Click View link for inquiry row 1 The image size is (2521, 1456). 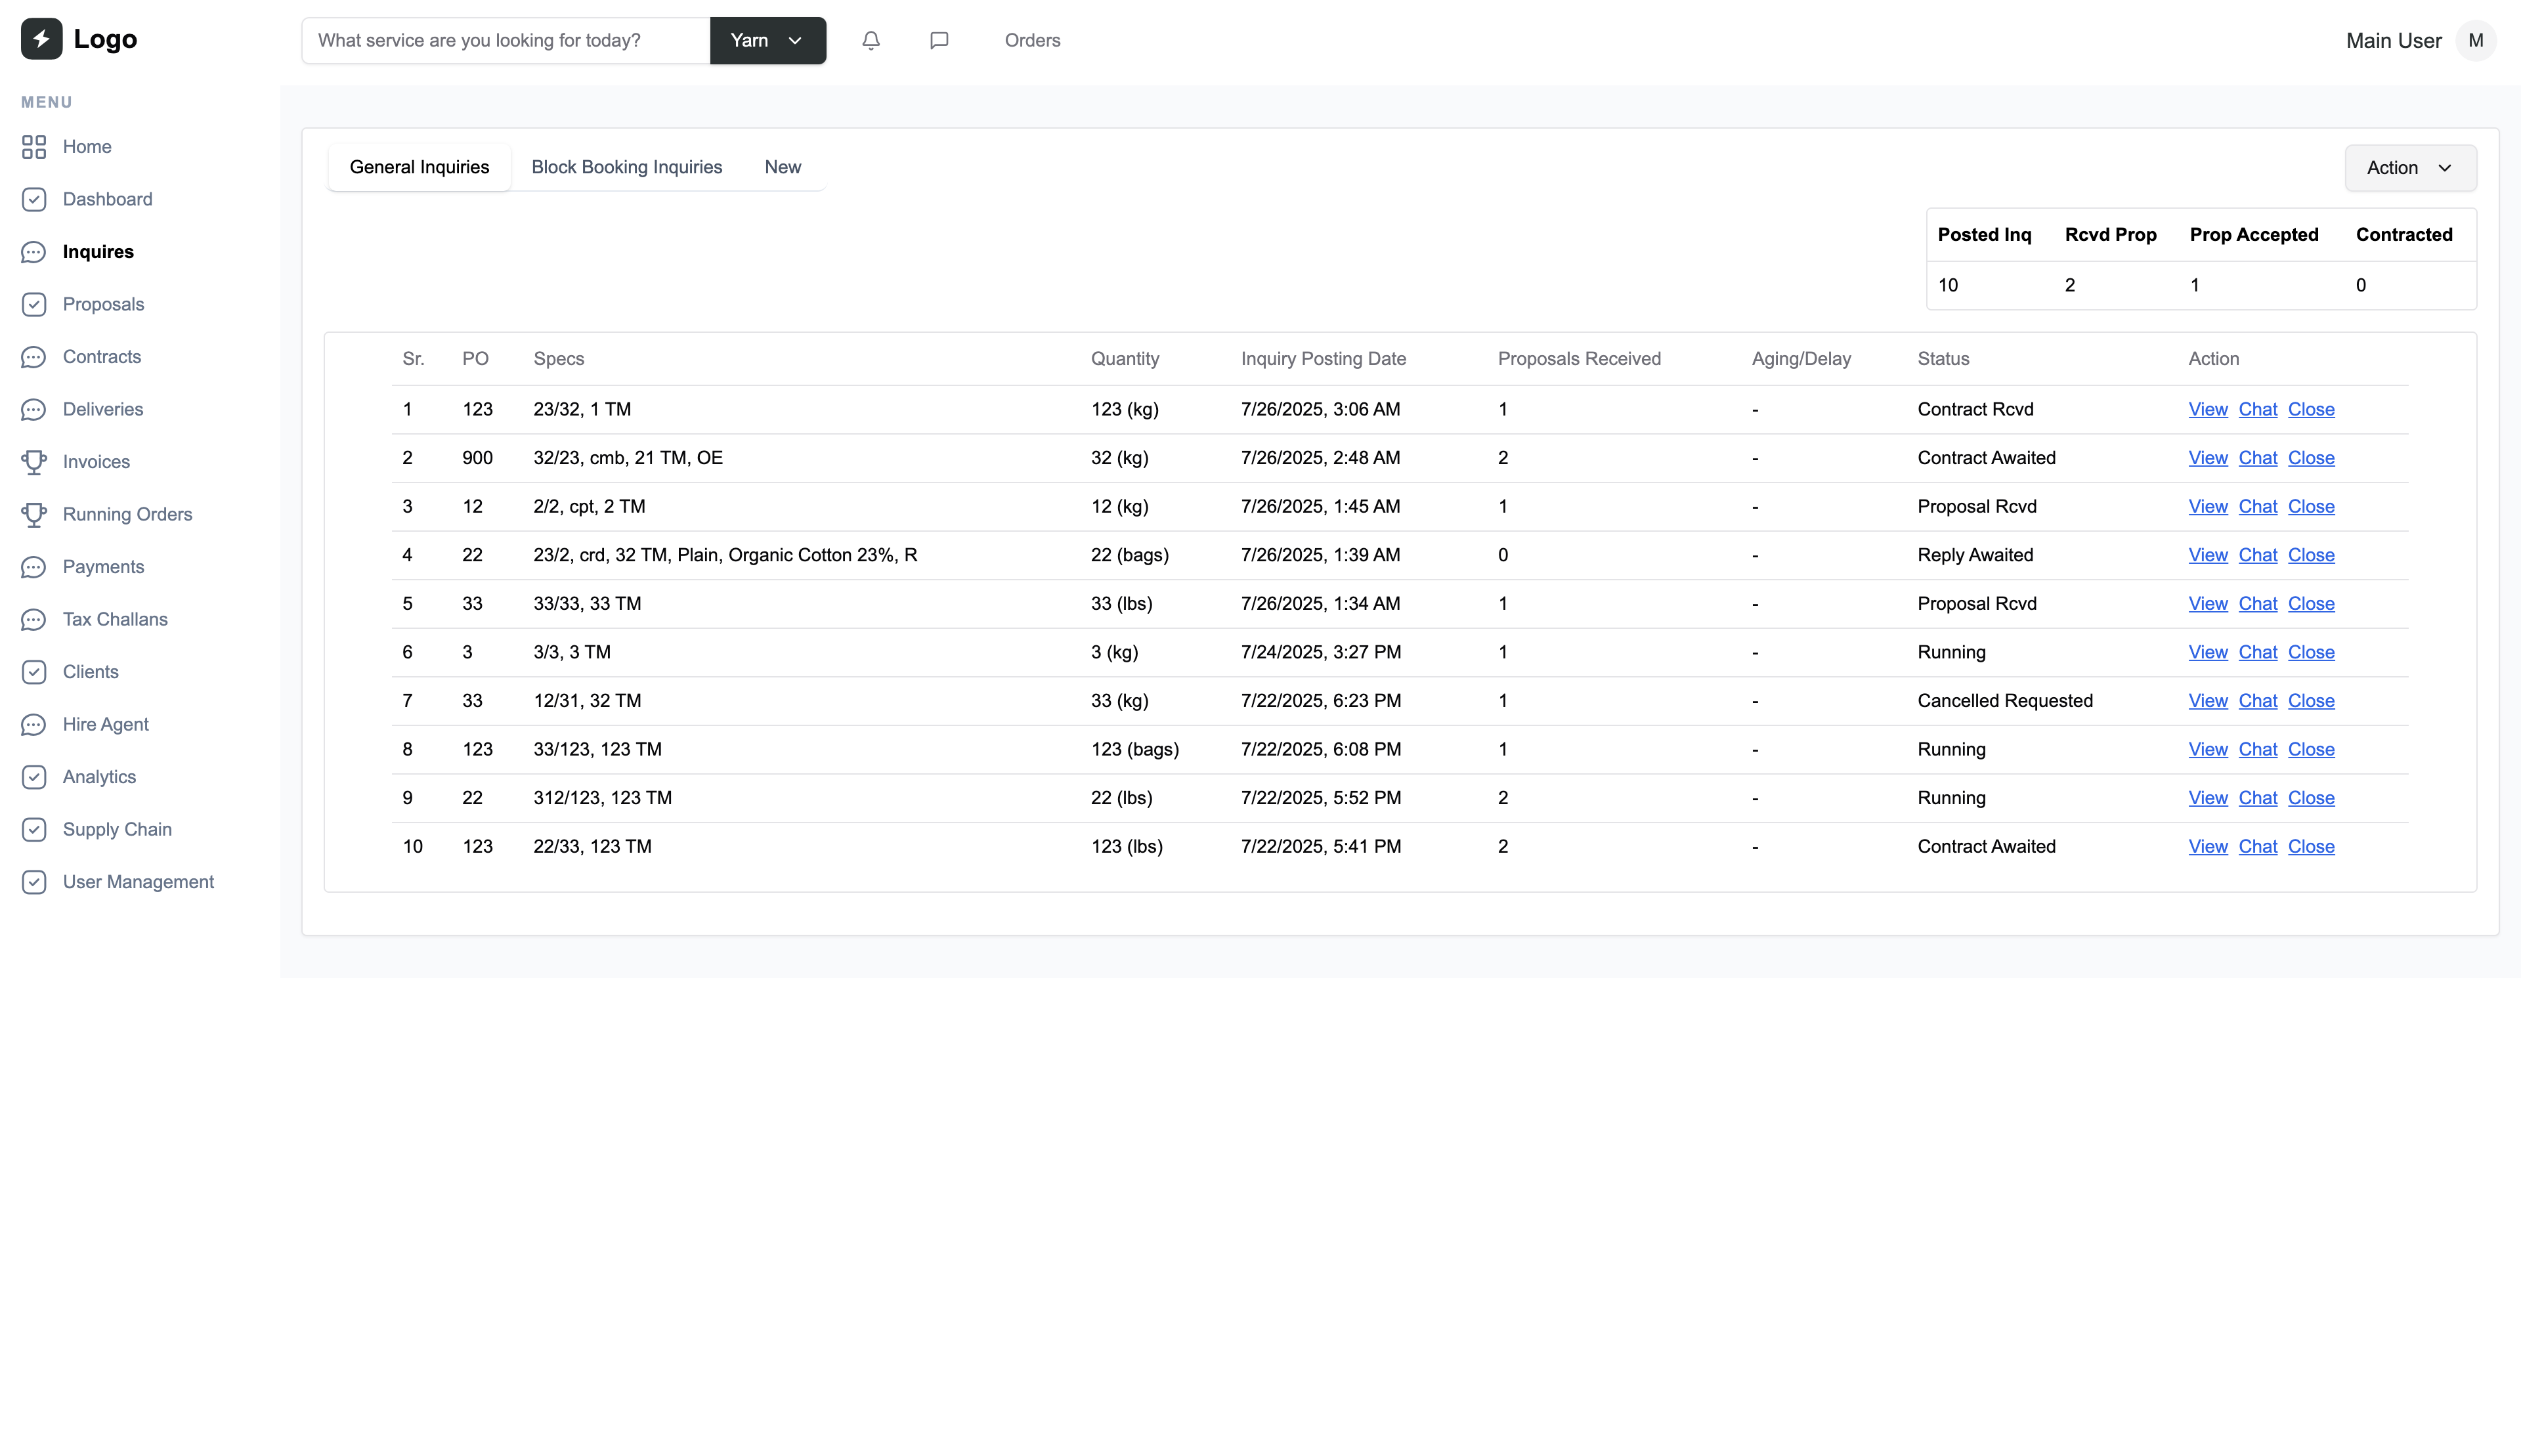(2207, 409)
